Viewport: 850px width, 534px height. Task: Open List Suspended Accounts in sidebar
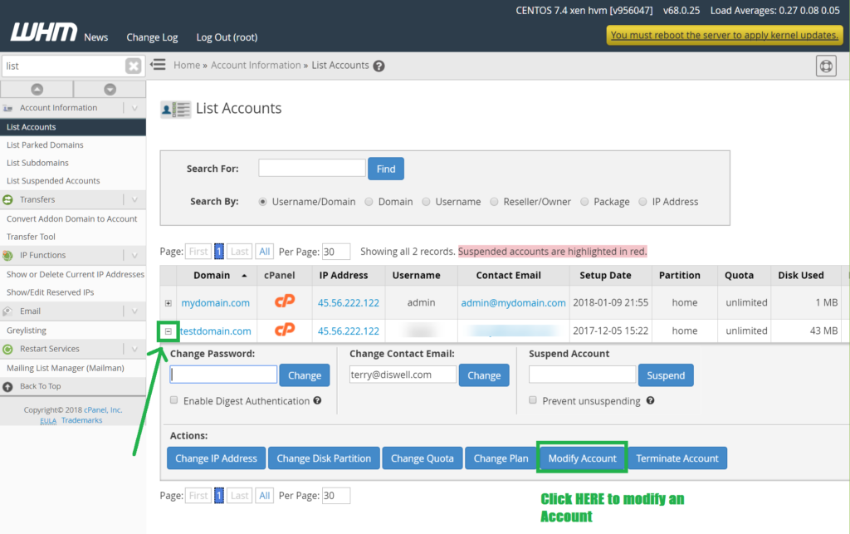tap(53, 180)
